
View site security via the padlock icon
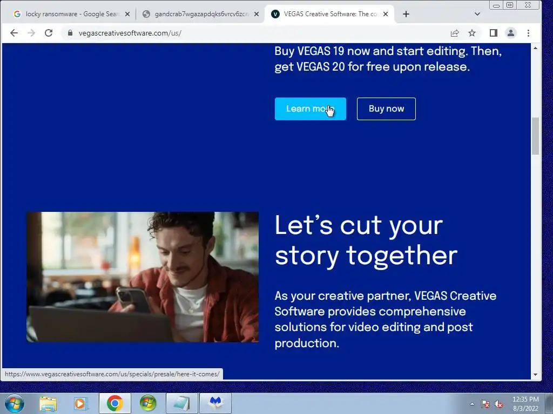(x=70, y=33)
